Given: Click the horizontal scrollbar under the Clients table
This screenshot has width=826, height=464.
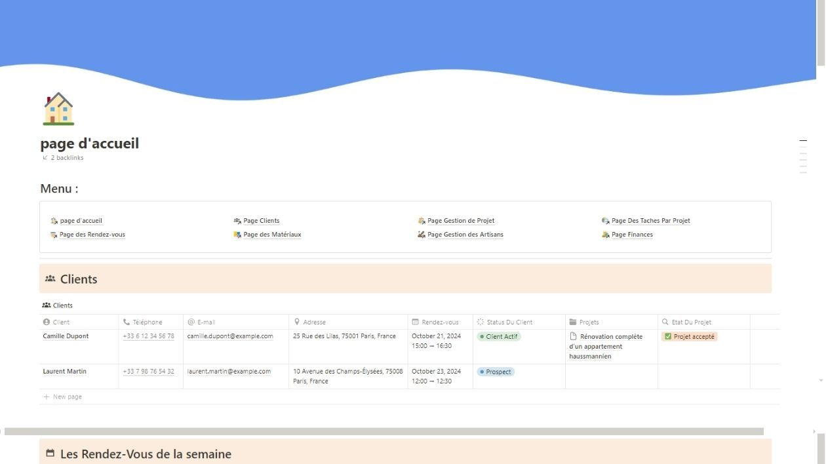Looking at the screenshot, I should pyautogui.click(x=383, y=431).
